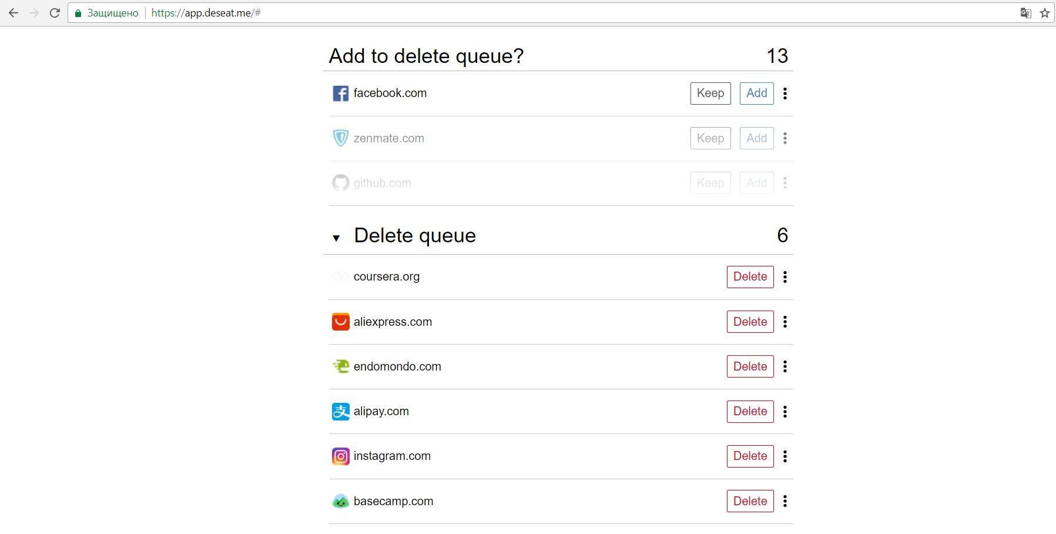Click the address bar URL field

tap(529, 13)
